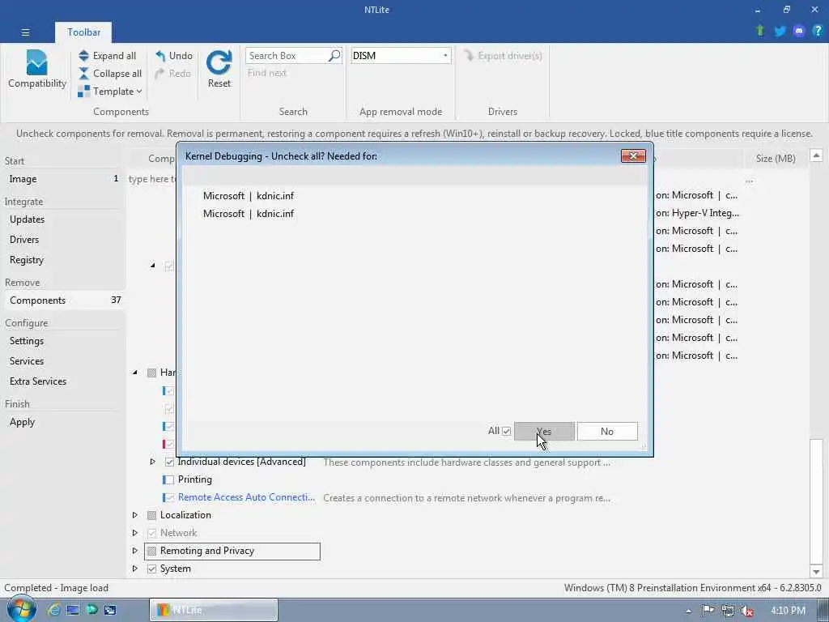Viewport: 829px width, 622px height.
Task: Click the muted volume tray icon
Action: 746,611
